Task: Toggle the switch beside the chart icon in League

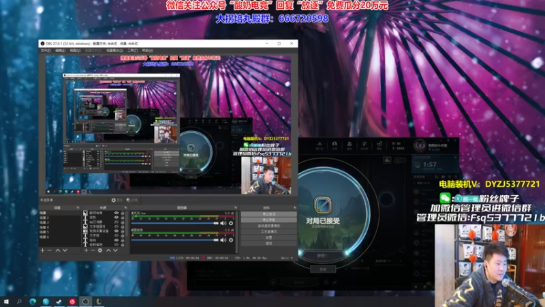Action: (401, 160)
